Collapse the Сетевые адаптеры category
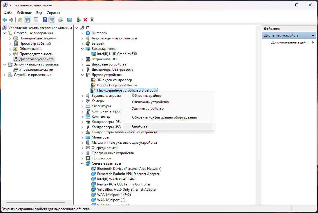This screenshot has width=318, height=213. tap(82, 164)
